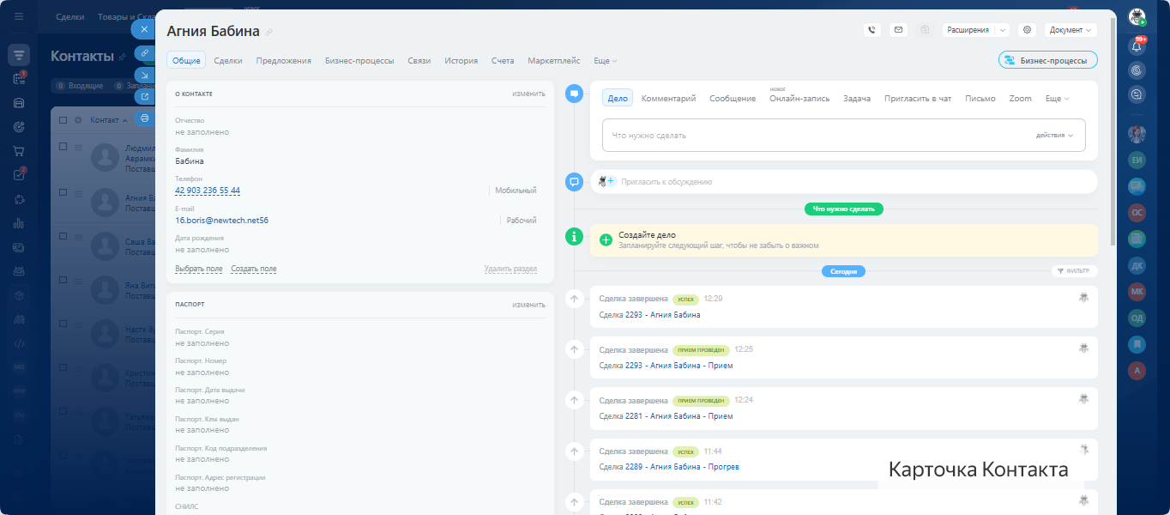Expand the действия dropdown in the task field
Image resolution: width=1170 pixels, height=515 pixels.
click(x=1054, y=136)
